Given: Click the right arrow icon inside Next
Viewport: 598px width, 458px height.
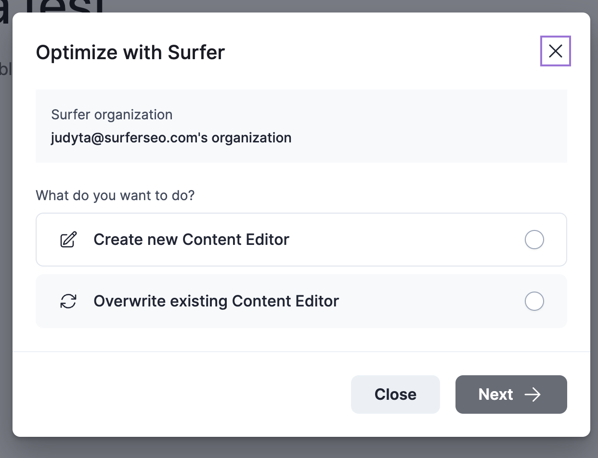Looking at the screenshot, I should pyautogui.click(x=533, y=394).
